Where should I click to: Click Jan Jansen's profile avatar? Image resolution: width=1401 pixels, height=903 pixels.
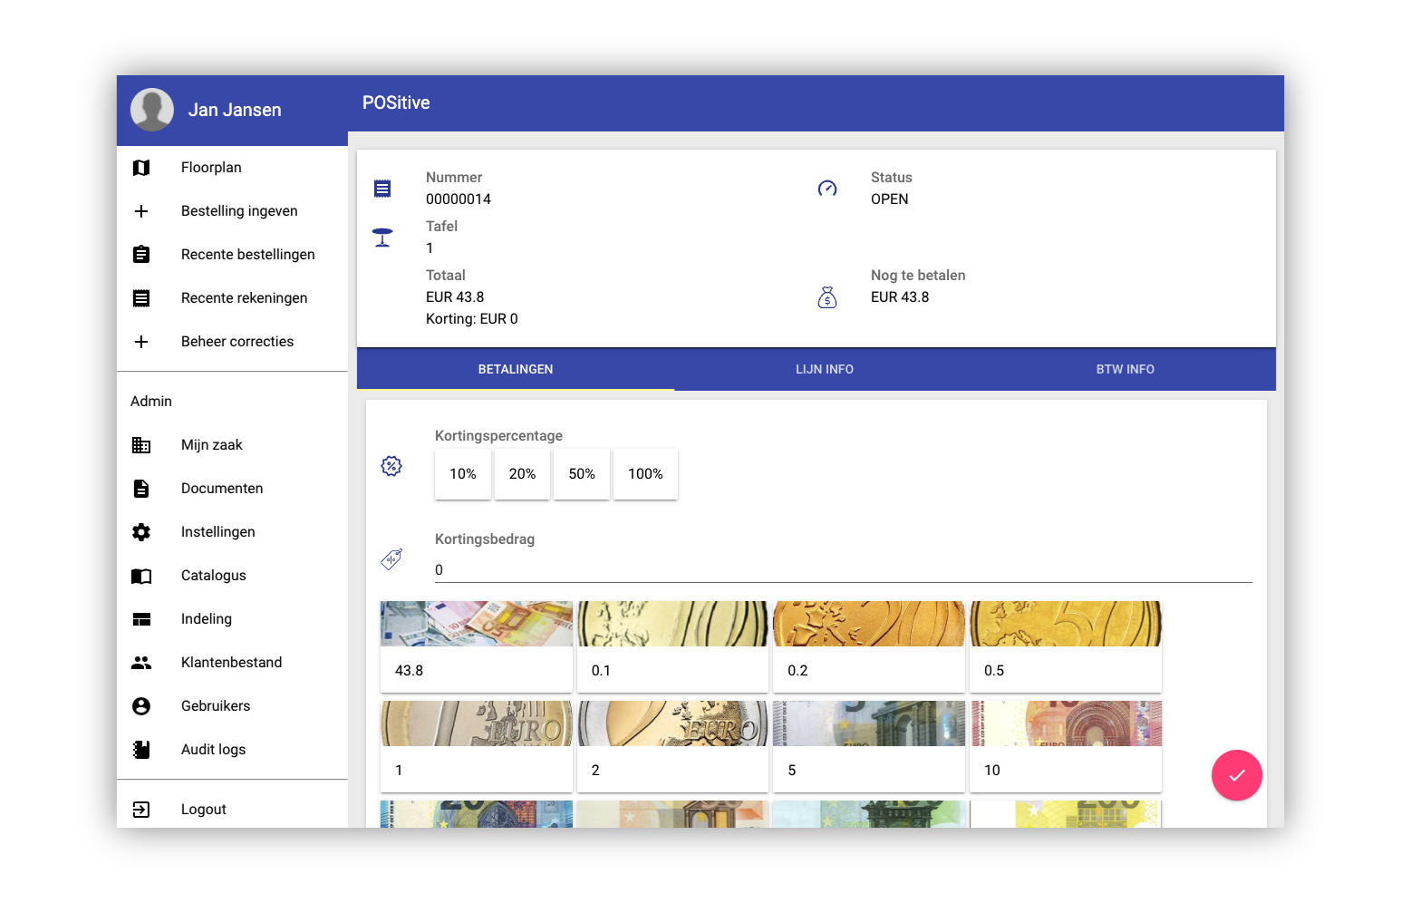coord(152,110)
